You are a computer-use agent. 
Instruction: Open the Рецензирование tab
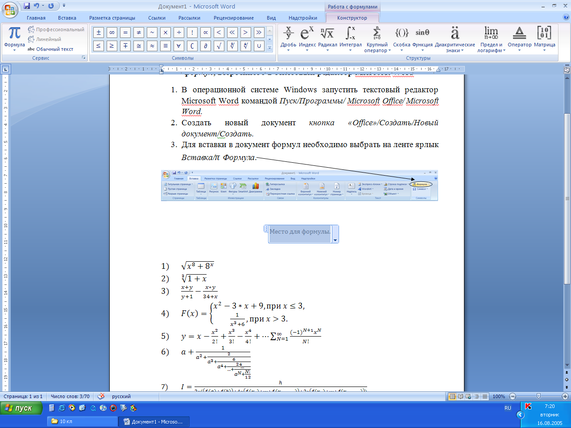tap(234, 18)
